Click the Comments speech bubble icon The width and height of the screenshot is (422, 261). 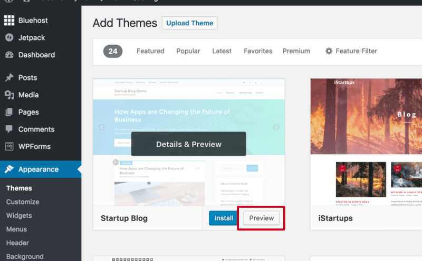9,129
